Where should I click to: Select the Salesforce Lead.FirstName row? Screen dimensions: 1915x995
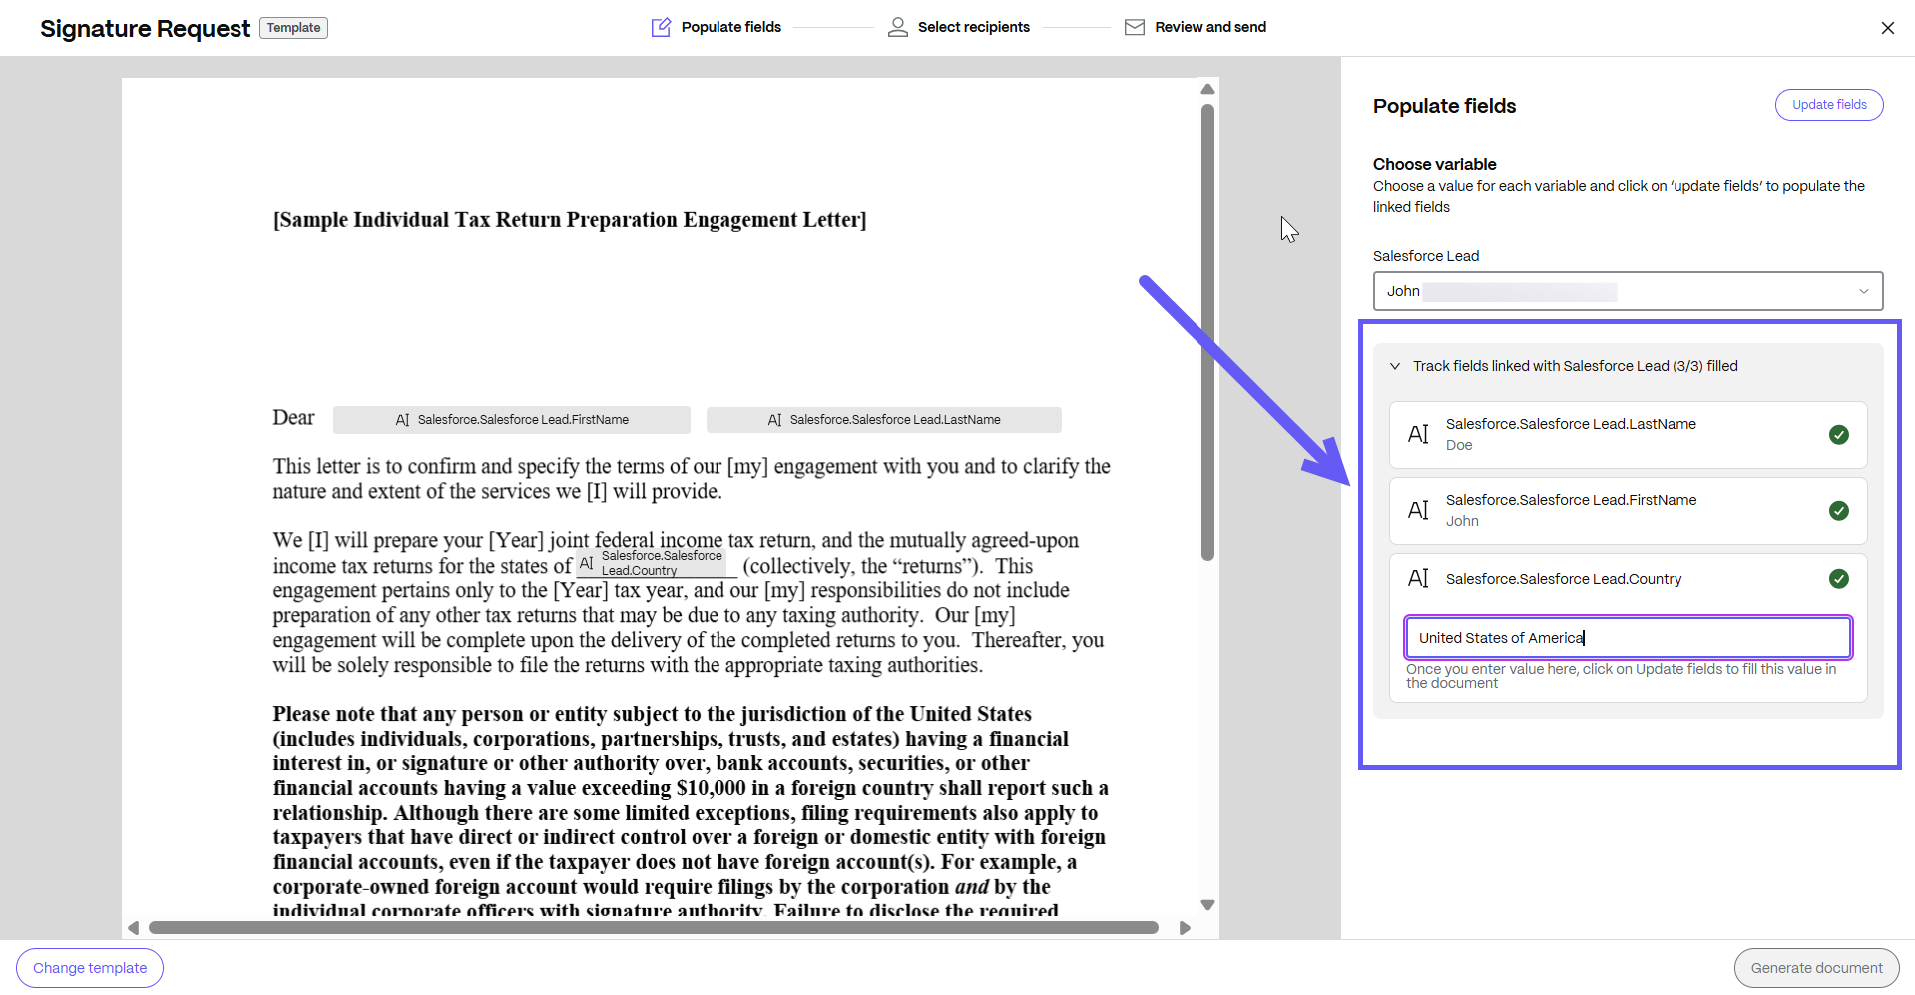click(1628, 511)
